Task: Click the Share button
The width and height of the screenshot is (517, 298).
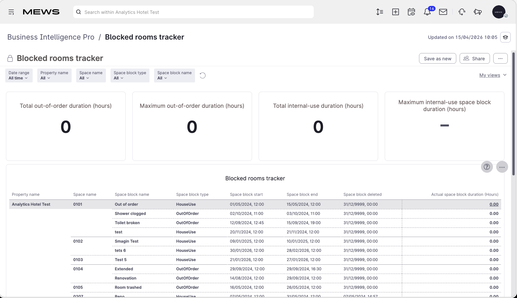Action: click(x=474, y=58)
